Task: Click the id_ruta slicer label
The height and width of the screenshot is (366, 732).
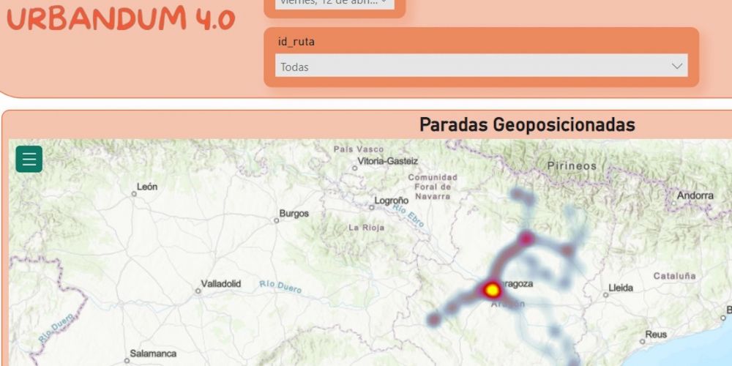Action: [296, 42]
